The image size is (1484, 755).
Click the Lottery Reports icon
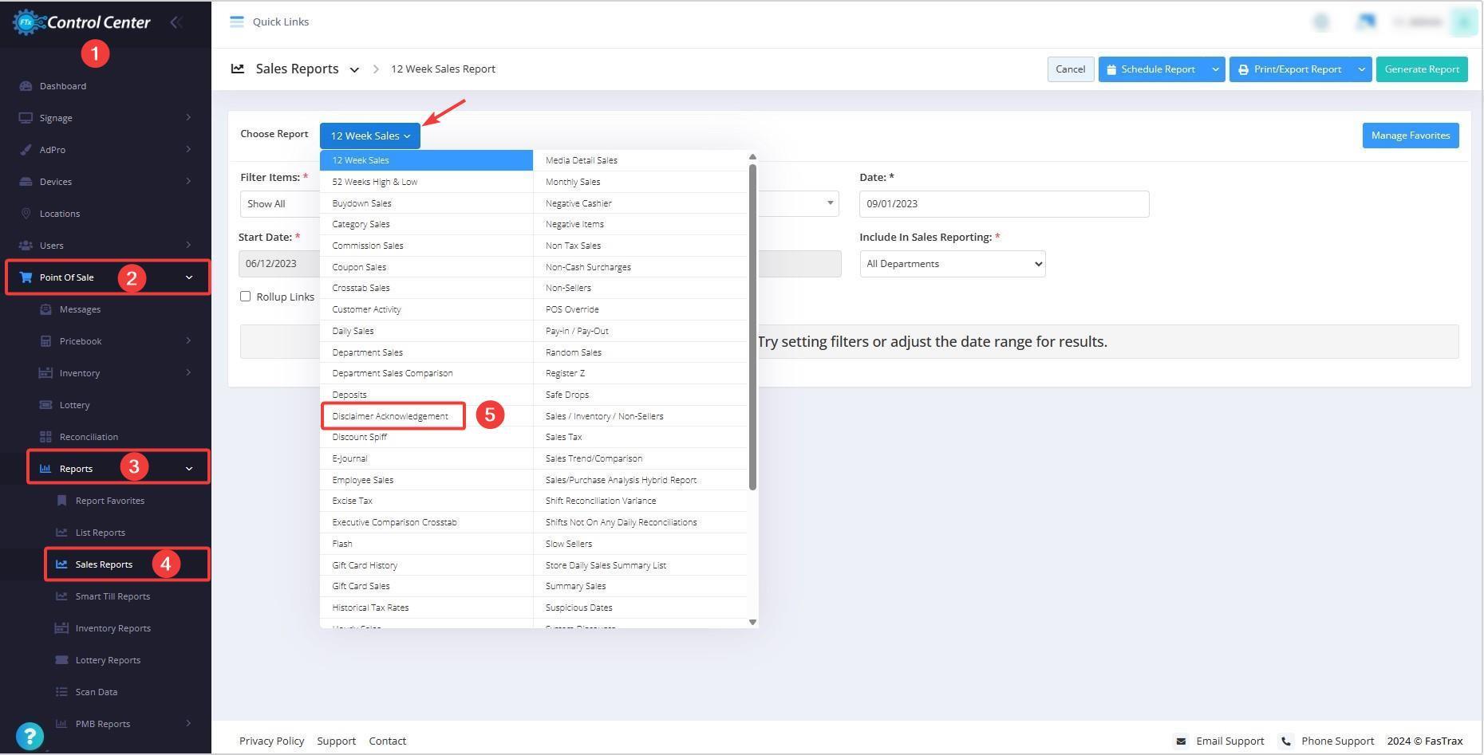[61, 660]
